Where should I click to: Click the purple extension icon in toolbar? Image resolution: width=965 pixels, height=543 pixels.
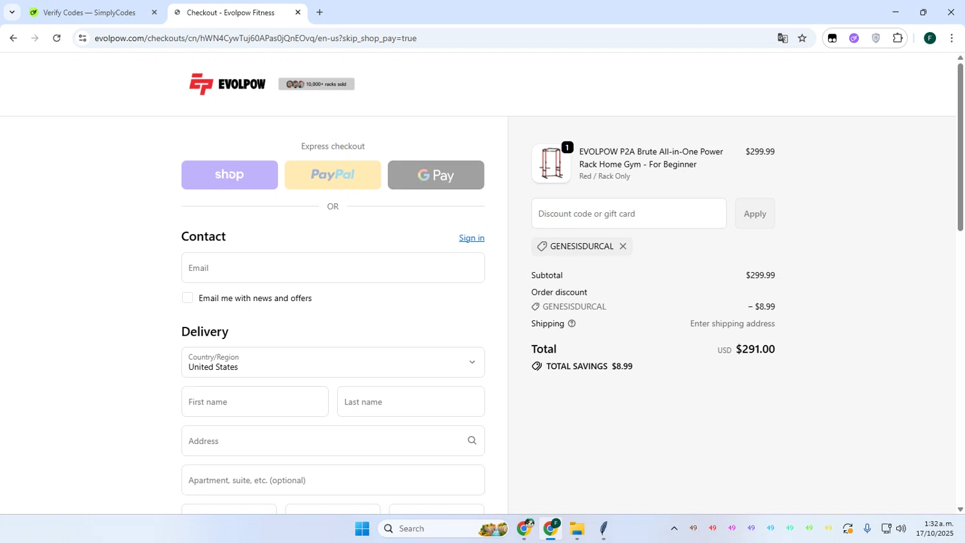[854, 38]
